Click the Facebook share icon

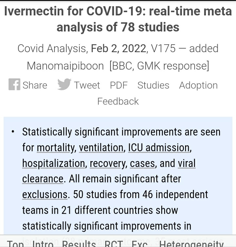[x=14, y=84]
